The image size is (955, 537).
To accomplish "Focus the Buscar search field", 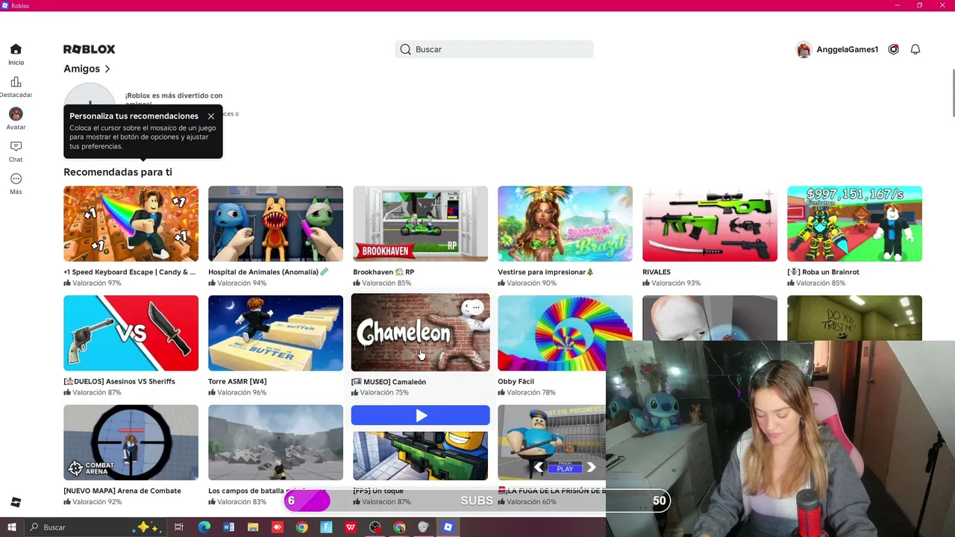I will pos(494,49).
